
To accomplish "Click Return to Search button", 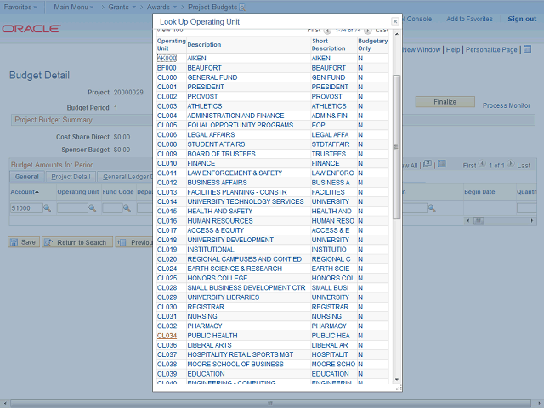I will pyautogui.click(x=77, y=242).
